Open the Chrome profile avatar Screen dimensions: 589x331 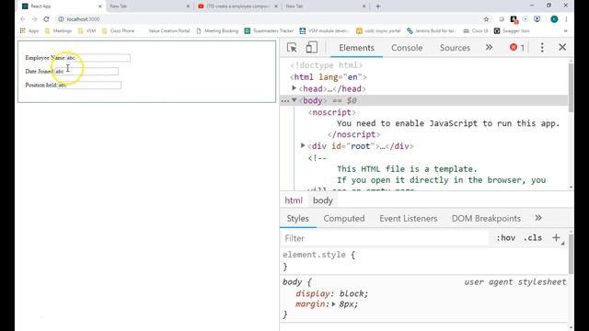pos(554,19)
